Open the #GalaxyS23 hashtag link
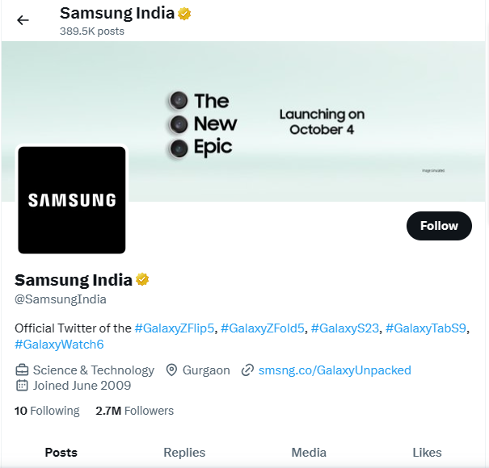This screenshot has height=468, width=489. 344,328
